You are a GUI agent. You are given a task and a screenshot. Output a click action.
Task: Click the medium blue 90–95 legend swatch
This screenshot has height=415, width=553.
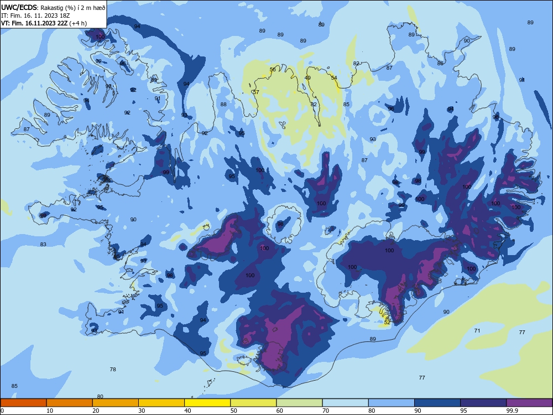click(437, 403)
